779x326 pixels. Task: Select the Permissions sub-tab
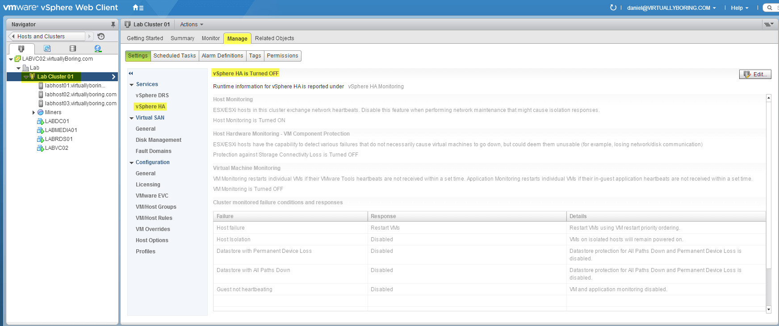(282, 56)
